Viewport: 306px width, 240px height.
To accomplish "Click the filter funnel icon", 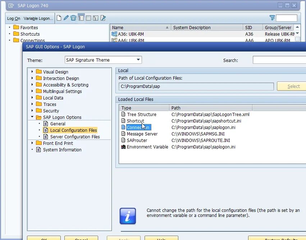I will coord(272,18).
